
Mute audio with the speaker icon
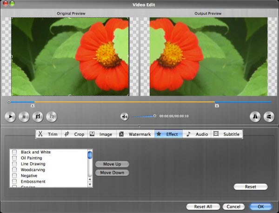pyautogui.click(x=124, y=117)
